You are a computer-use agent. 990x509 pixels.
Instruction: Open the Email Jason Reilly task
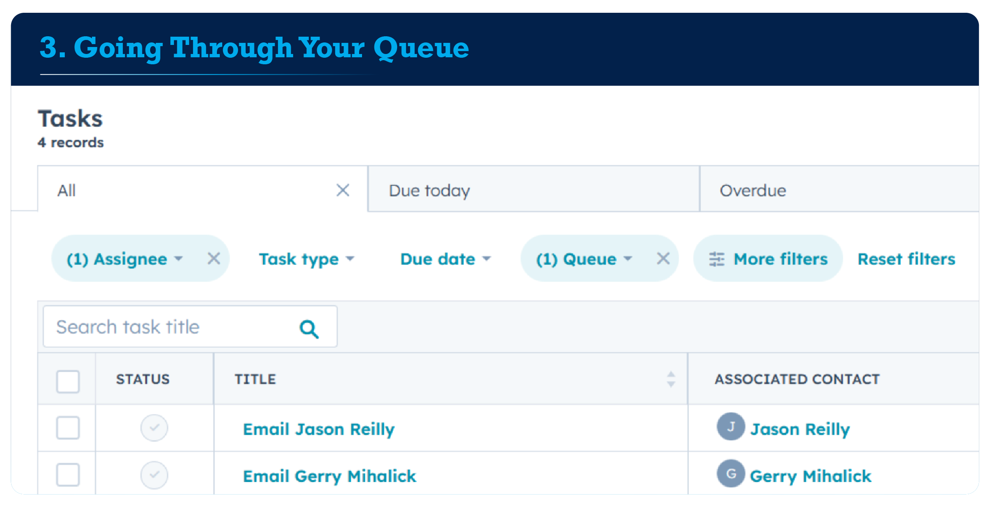[318, 429]
